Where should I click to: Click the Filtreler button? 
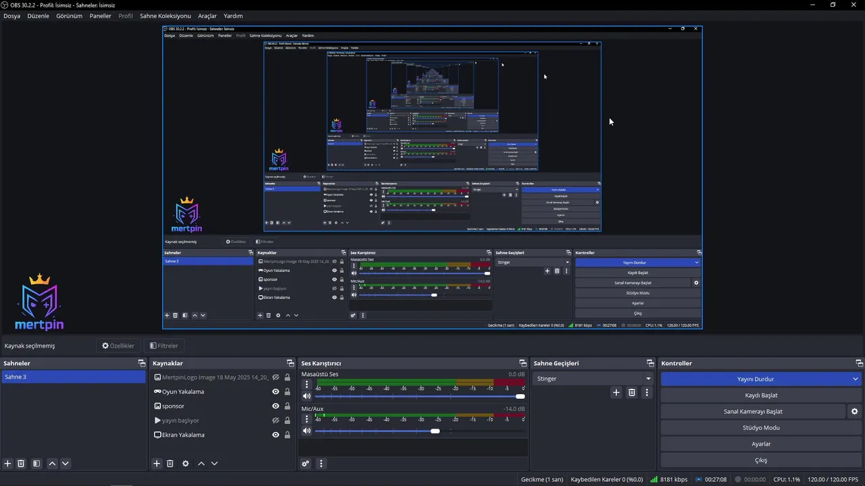pyautogui.click(x=164, y=346)
